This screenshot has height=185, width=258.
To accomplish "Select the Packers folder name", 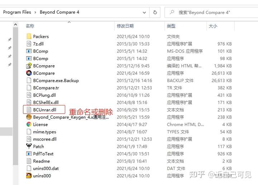I will tap(41, 37).
